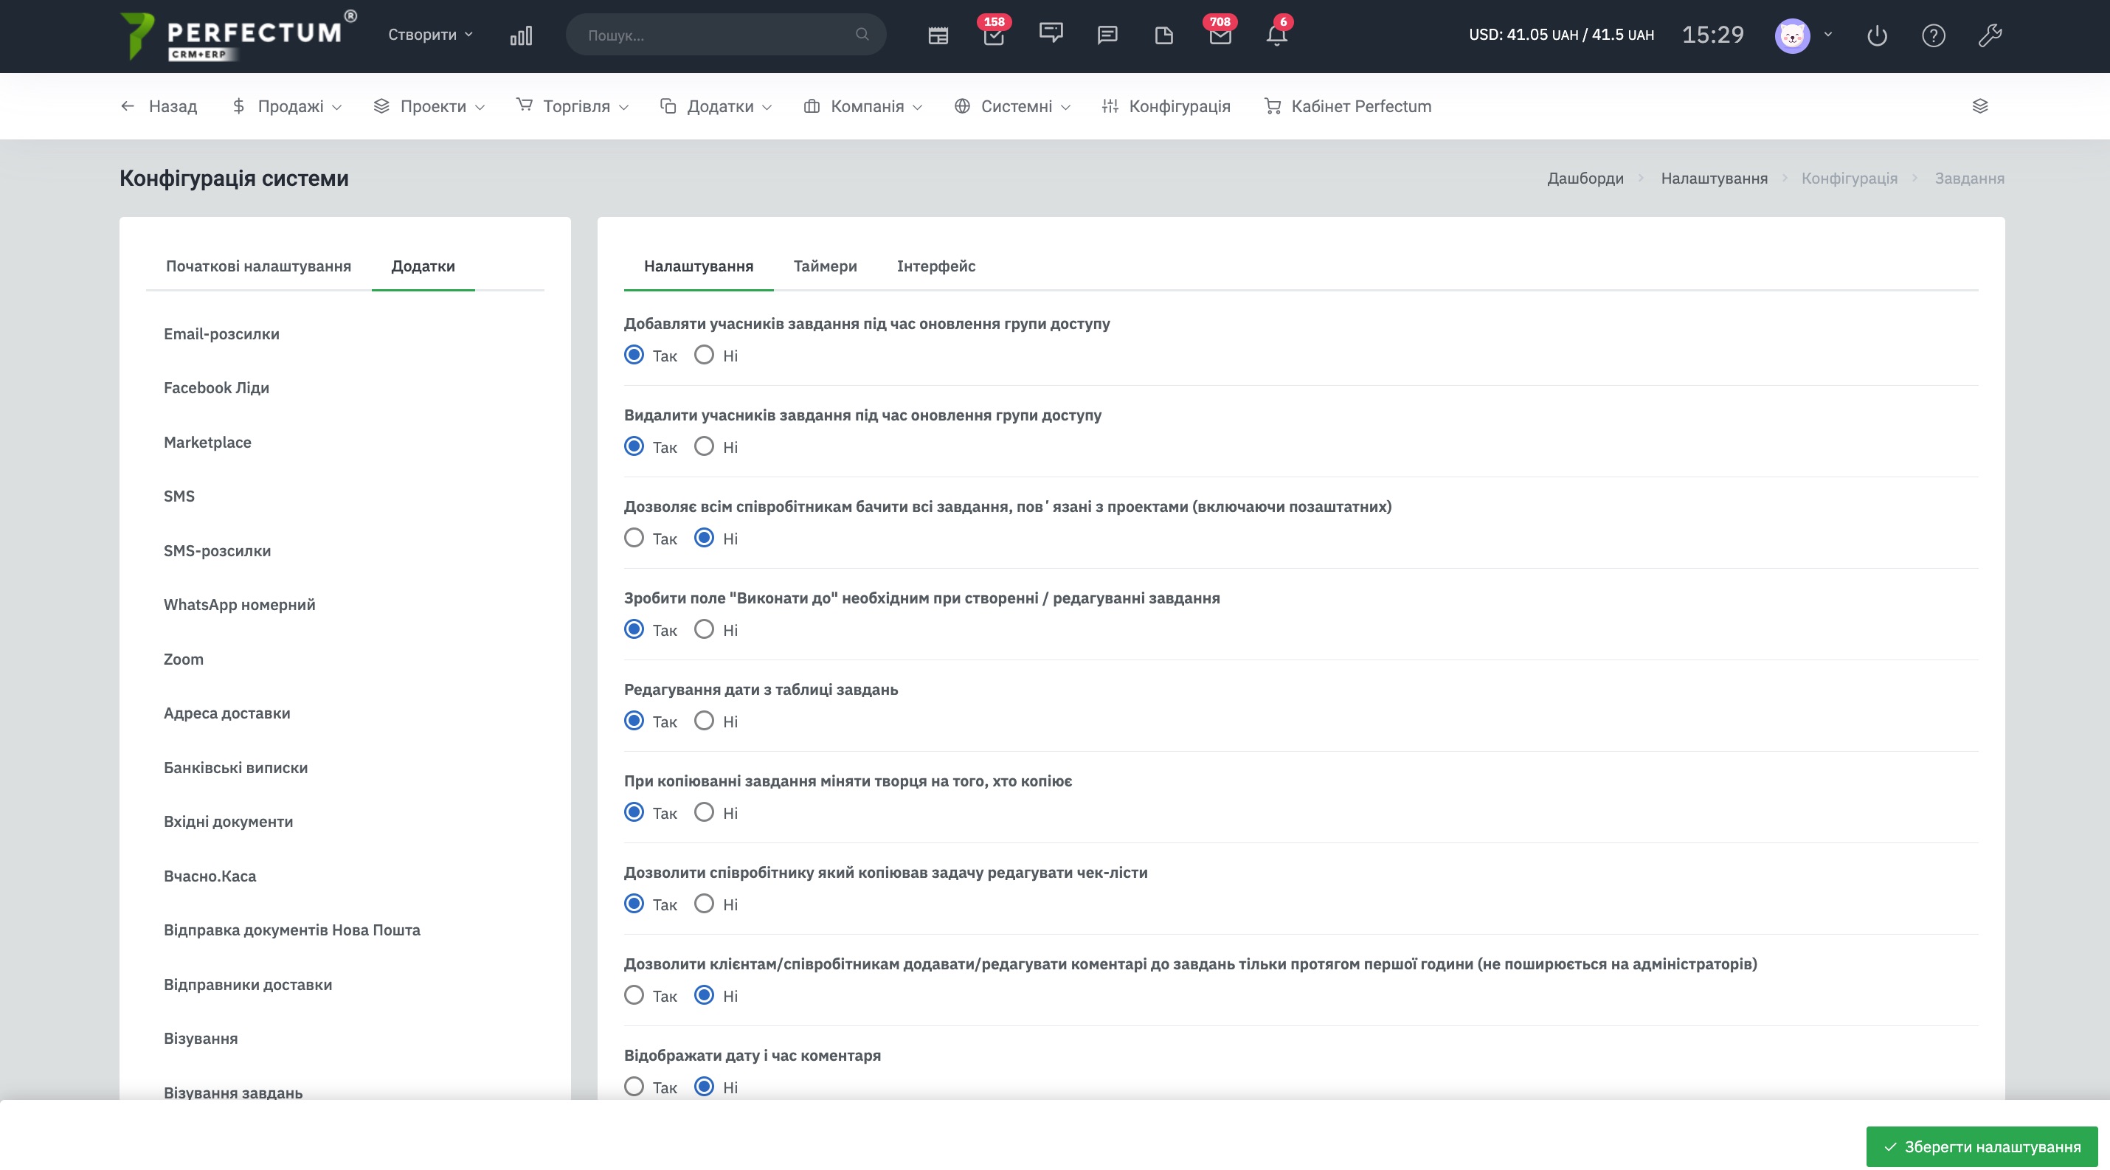Open Відправка документів Нова Пошта
2110x1170 pixels.
click(291, 930)
